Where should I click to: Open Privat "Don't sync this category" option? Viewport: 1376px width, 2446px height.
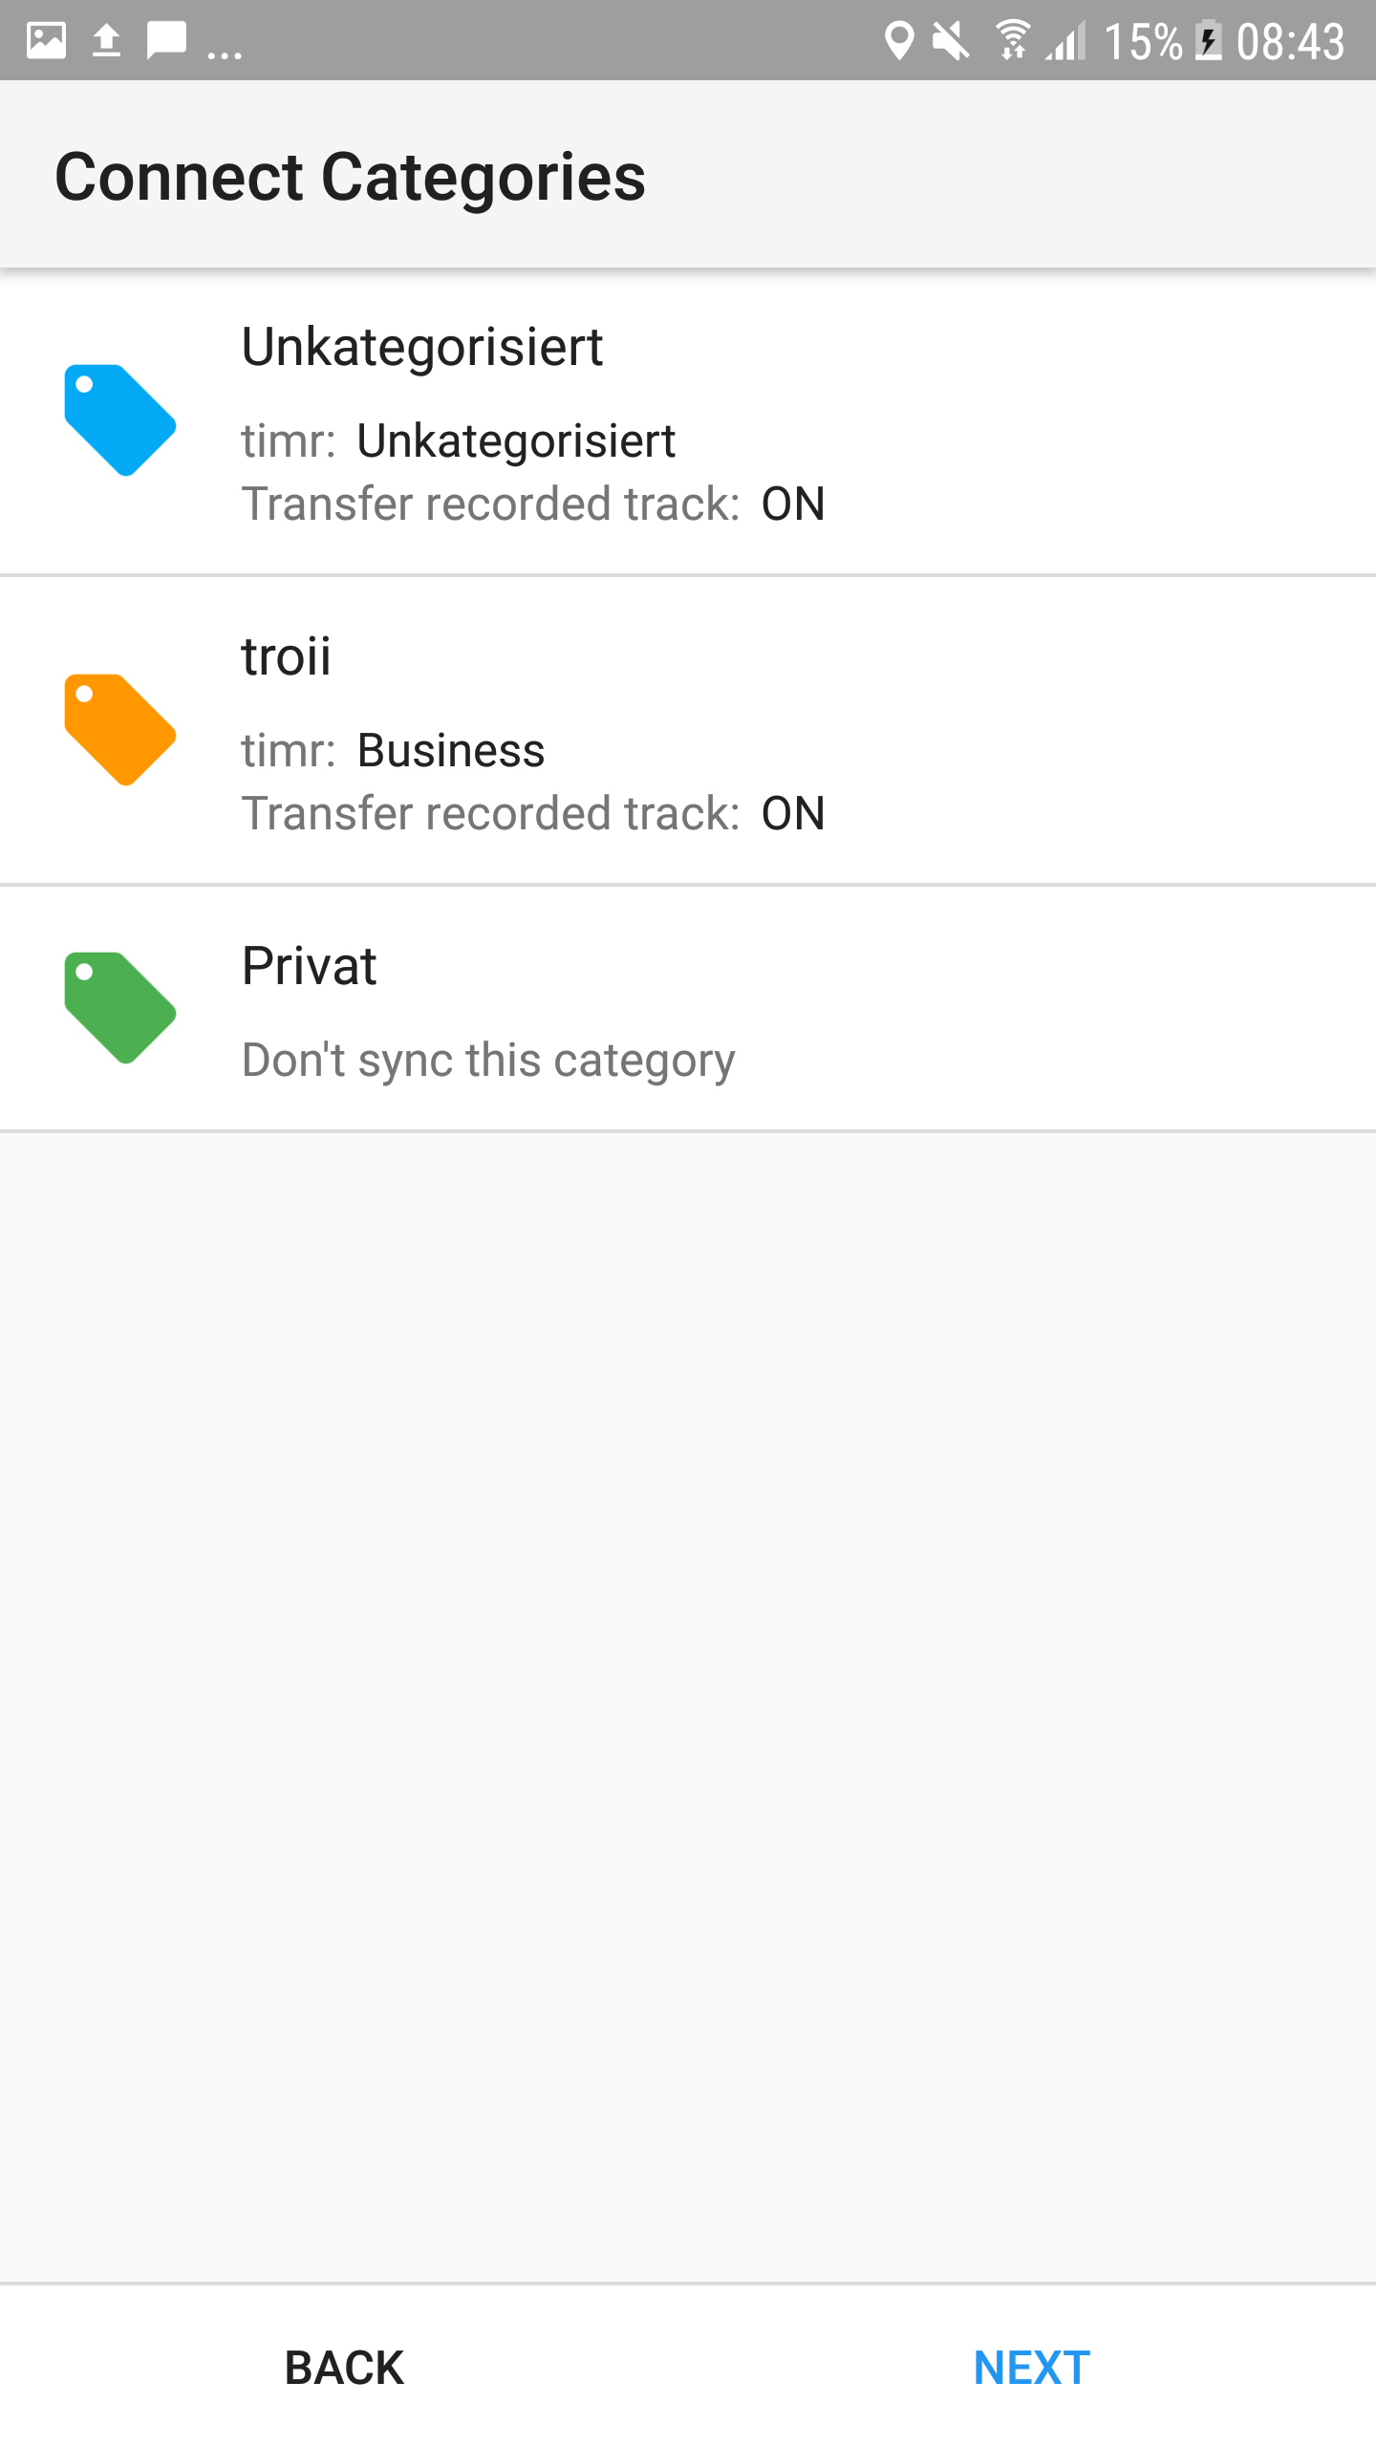488,1061
